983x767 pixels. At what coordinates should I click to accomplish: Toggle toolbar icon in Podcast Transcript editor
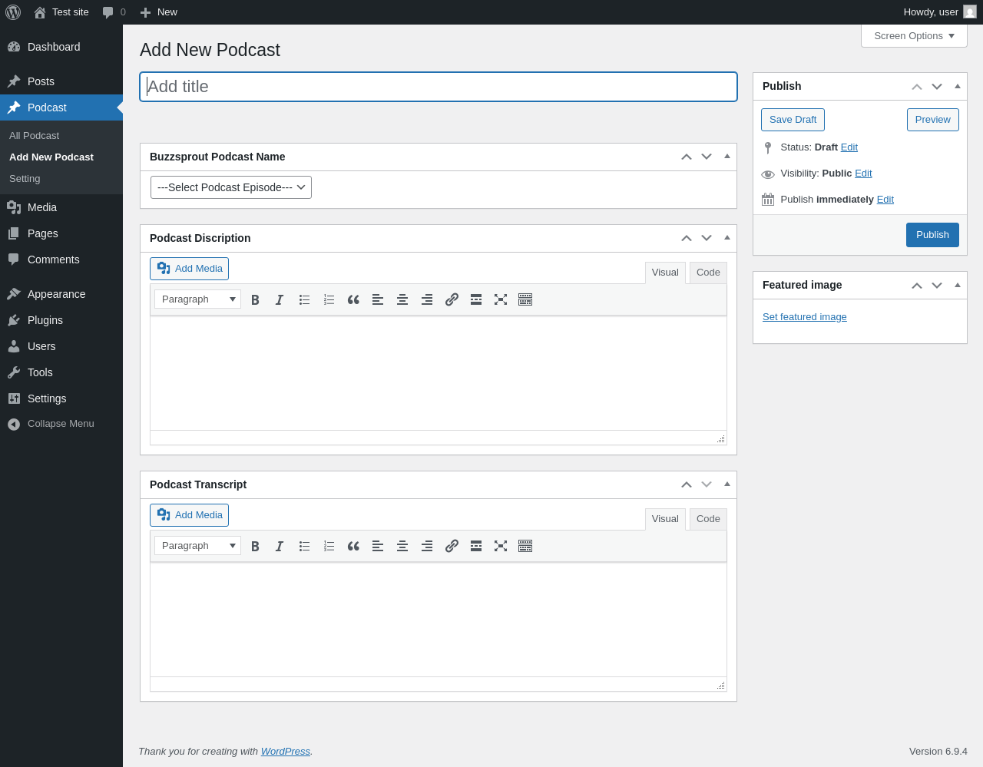(525, 546)
